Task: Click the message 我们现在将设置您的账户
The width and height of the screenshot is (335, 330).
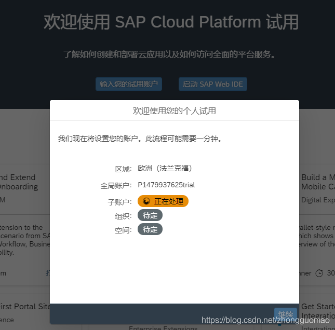Action: coord(99,139)
